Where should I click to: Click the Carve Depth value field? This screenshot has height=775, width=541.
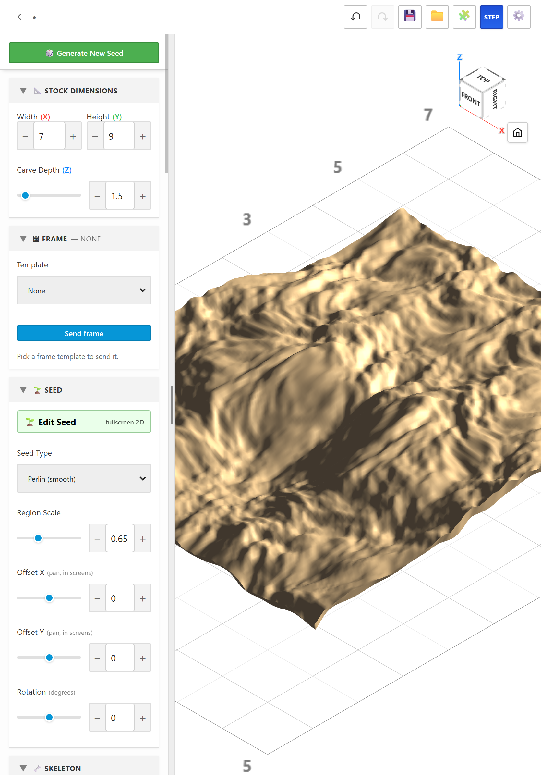click(x=120, y=196)
